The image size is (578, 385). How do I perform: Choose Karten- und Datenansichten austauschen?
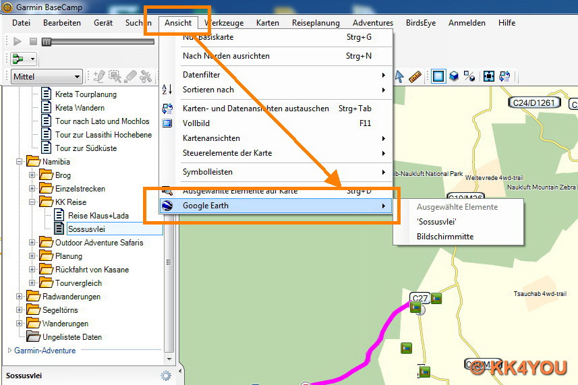tap(277, 109)
